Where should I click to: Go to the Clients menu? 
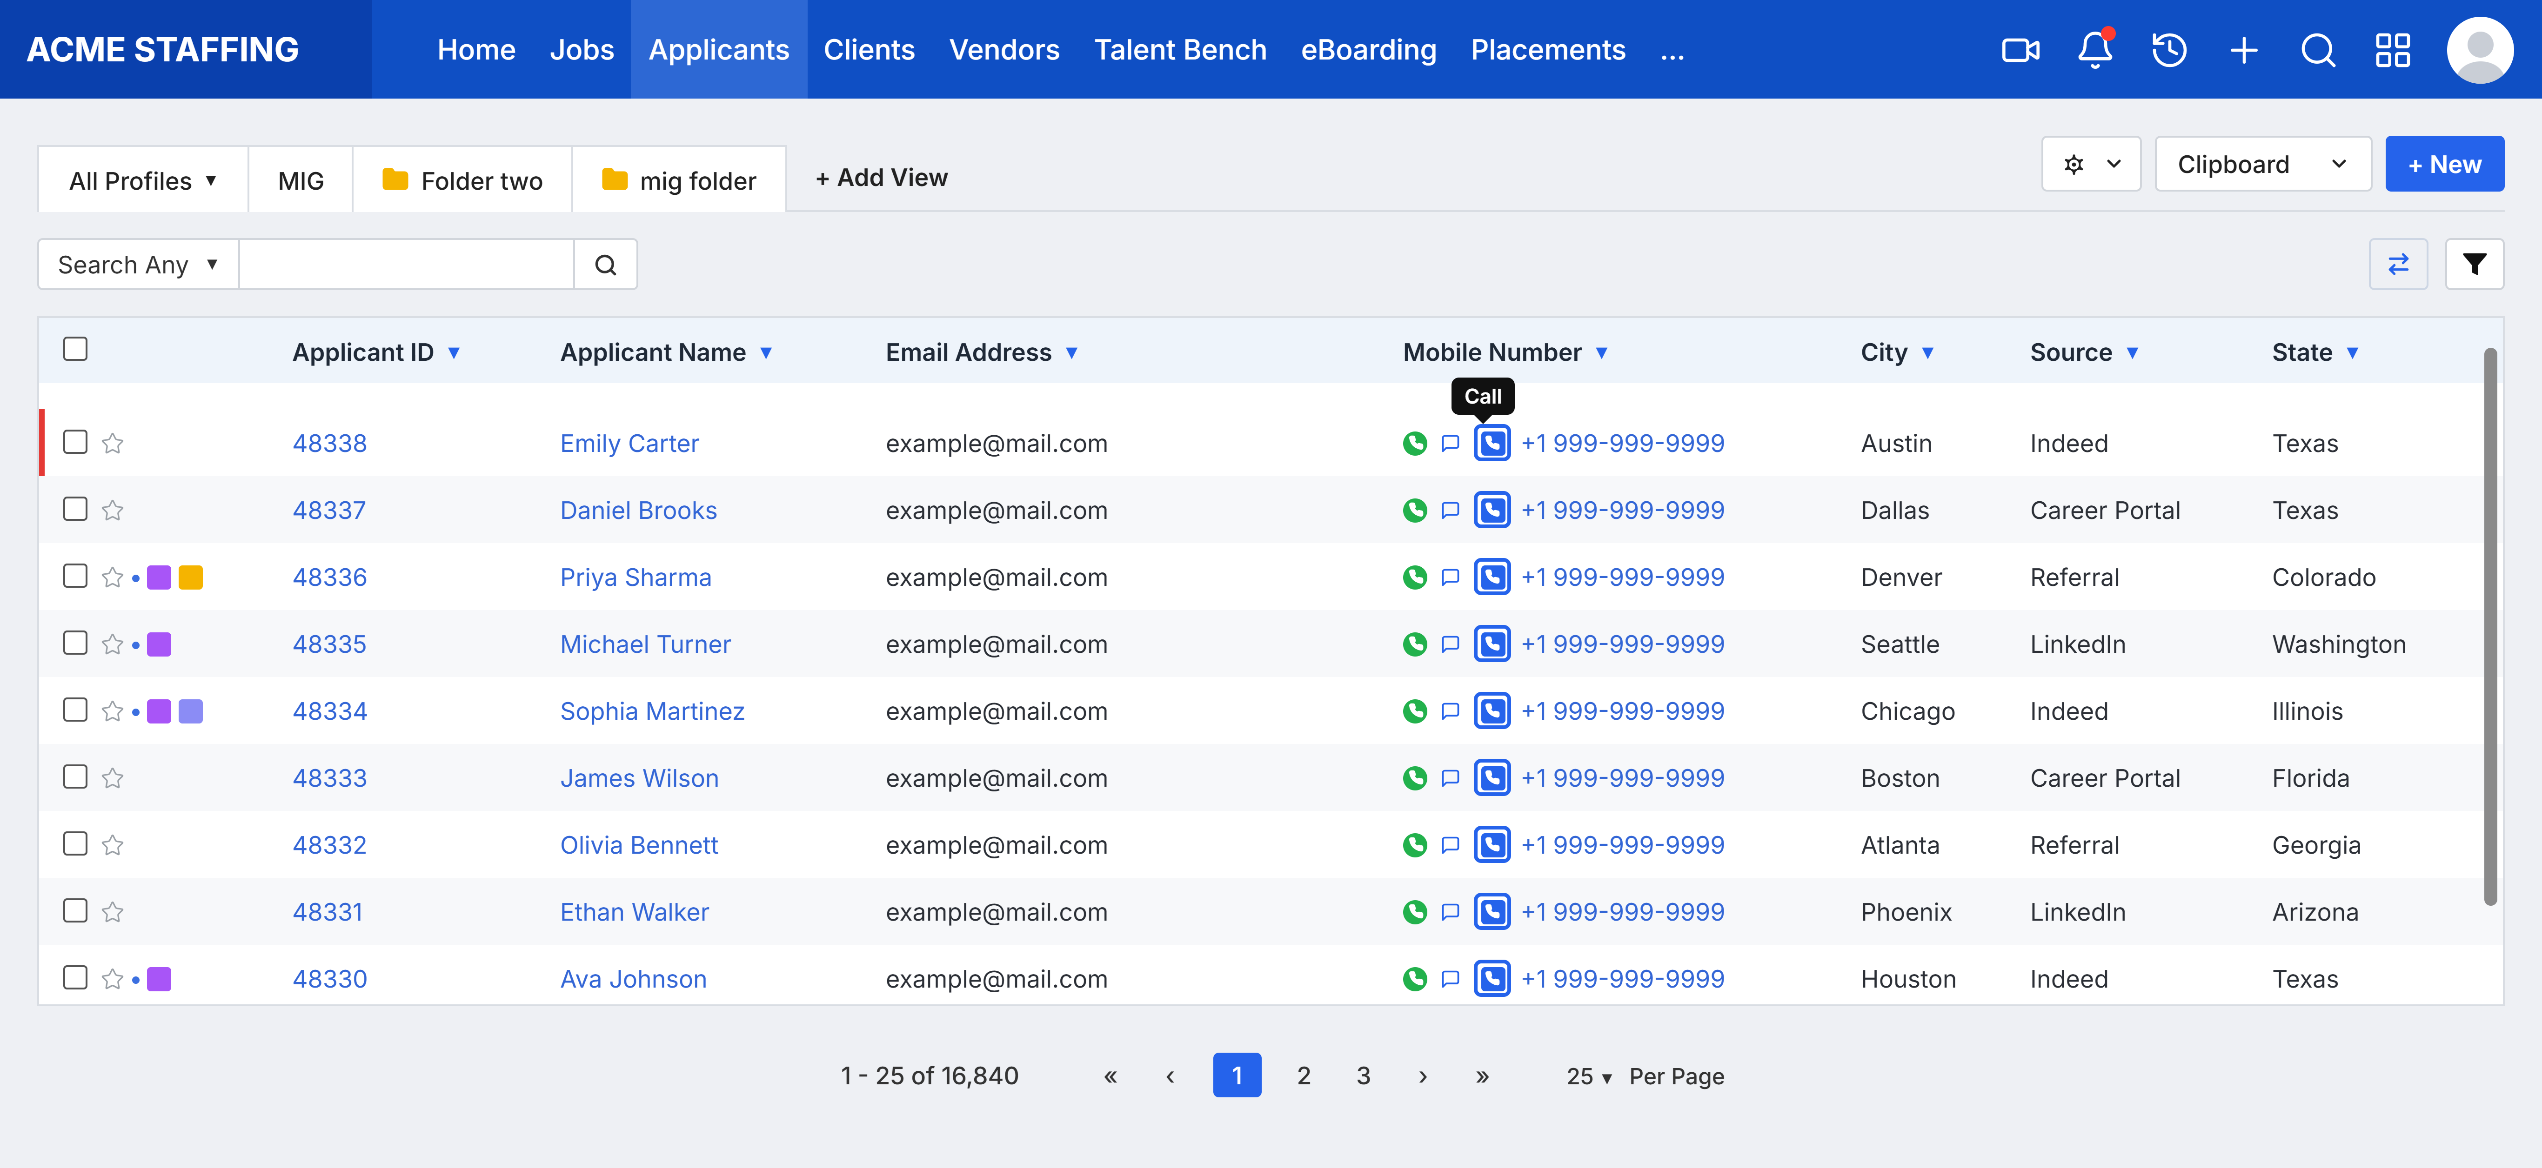click(869, 49)
